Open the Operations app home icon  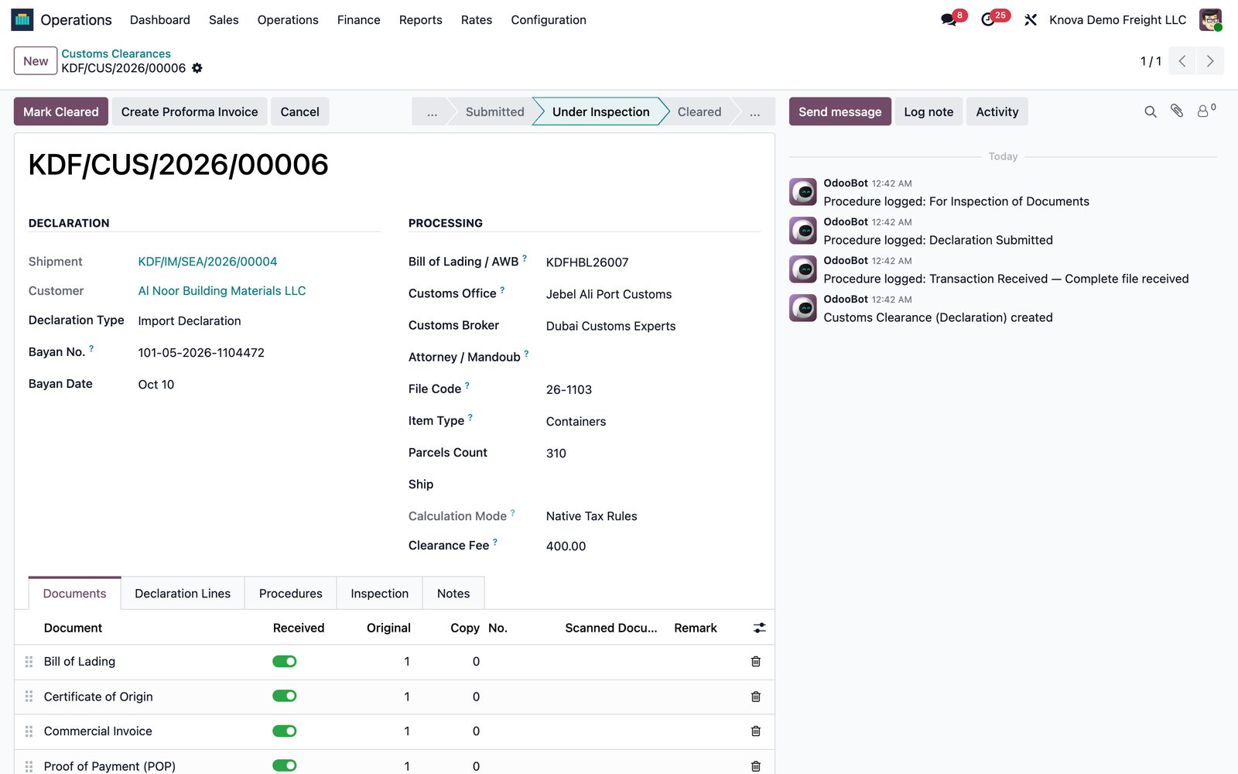pyautogui.click(x=22, y=19)
